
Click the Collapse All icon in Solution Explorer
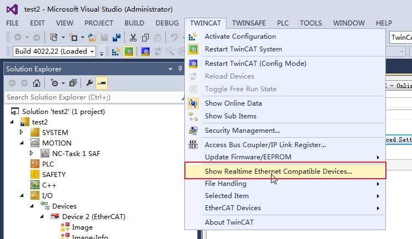pyautogui.click(x=73, y=83)
